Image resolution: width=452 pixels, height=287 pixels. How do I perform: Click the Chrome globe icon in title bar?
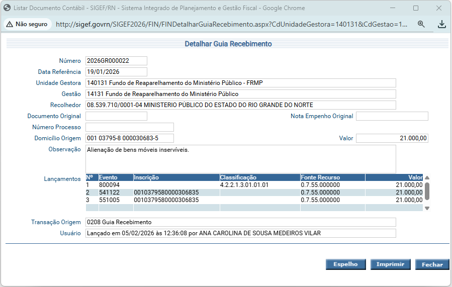7,8
